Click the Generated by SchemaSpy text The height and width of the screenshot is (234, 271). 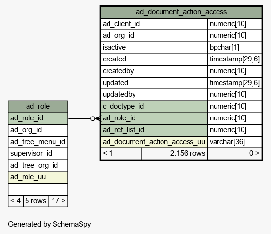(x=50, y=224)
